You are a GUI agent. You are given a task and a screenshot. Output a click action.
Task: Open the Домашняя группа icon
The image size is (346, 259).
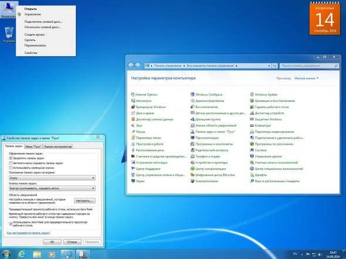(192, 120)
